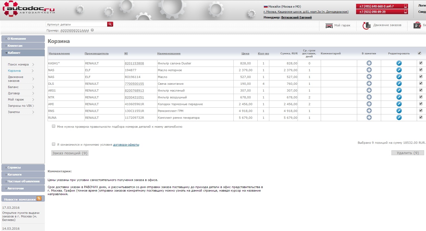Open Баланс in the cabinet menu

coord(13,87)
